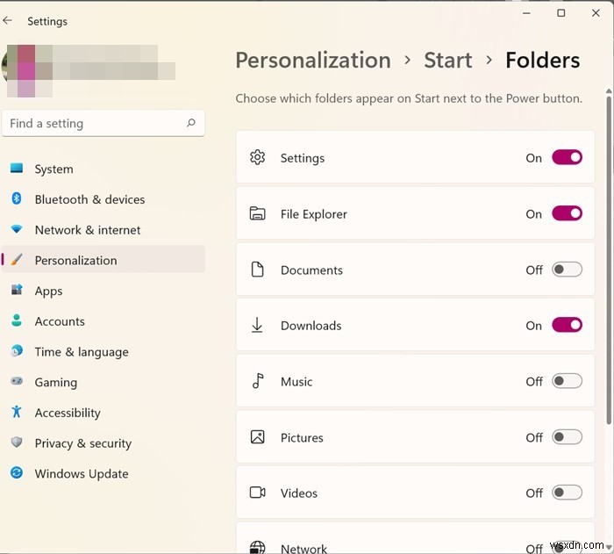Image resolution: width=614 pixels, height=554 pixels.
Task: Click the Network & internet Wi-Fi icon
Action: (x=17, y=229)
